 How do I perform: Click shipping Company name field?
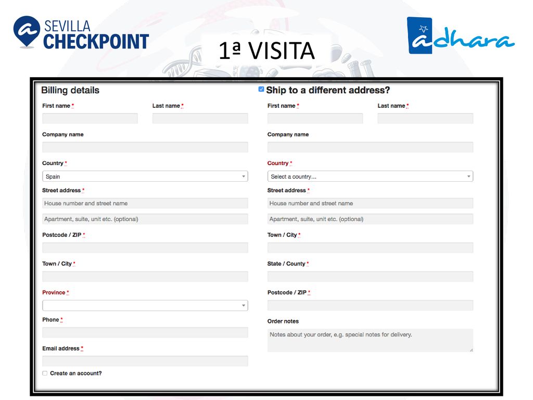click(370, 147)
